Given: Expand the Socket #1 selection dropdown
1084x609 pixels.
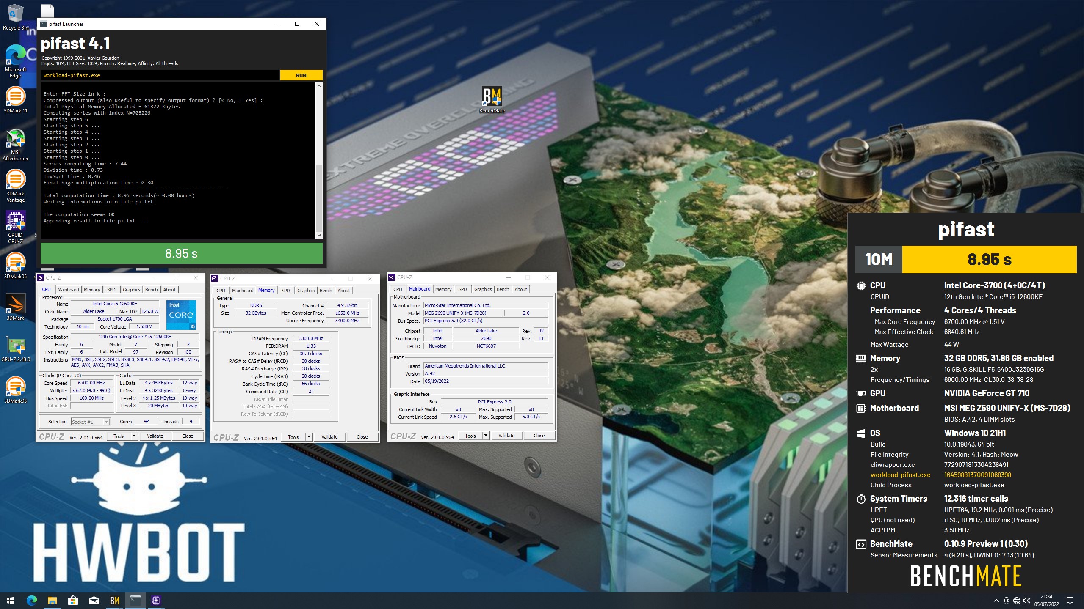Looking at the screenshot, I should coord(106,422).
